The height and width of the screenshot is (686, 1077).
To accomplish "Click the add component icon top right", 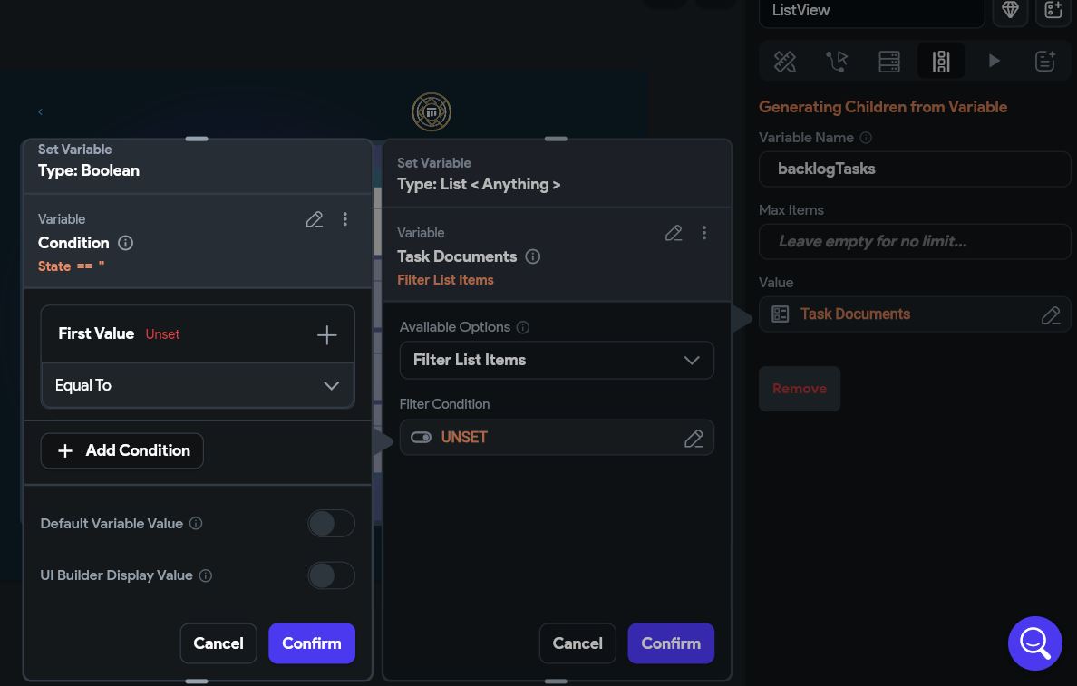I will coord(1053,10).
